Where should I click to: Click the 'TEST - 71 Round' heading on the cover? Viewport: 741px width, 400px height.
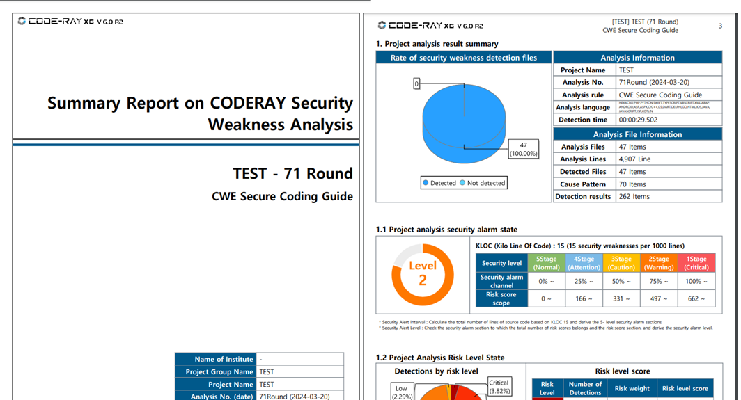[x=292, y=173]
